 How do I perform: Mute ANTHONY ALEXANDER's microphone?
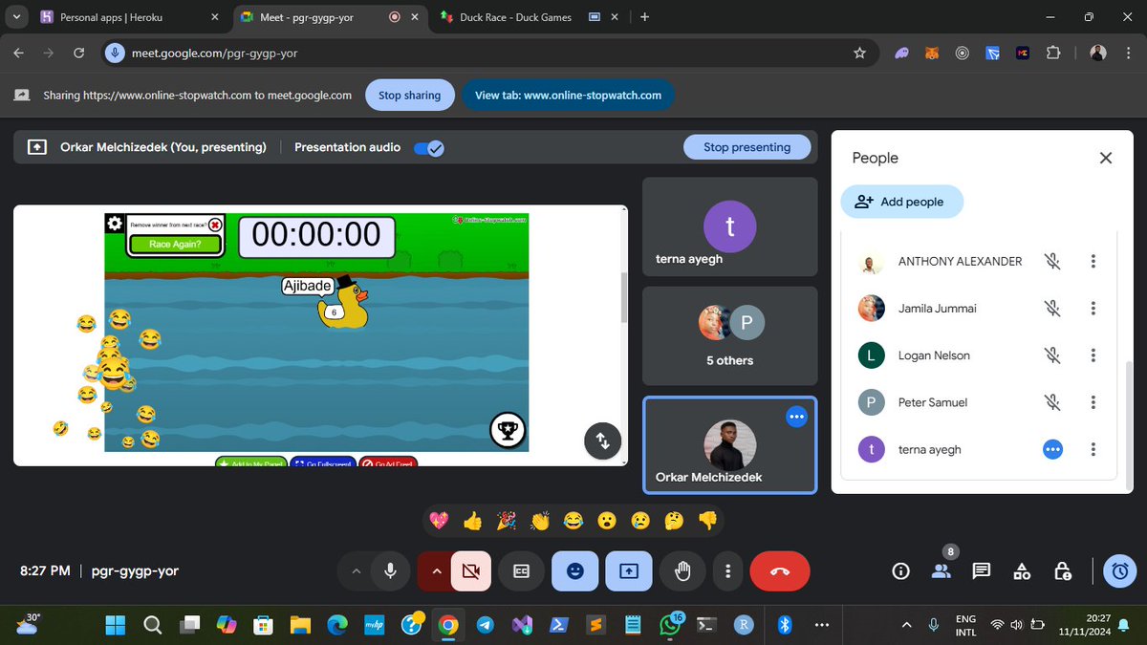coord(1052,261)
